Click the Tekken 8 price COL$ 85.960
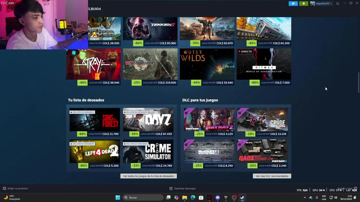The width and height of the screenshot is (360, 202). (168, 43)
